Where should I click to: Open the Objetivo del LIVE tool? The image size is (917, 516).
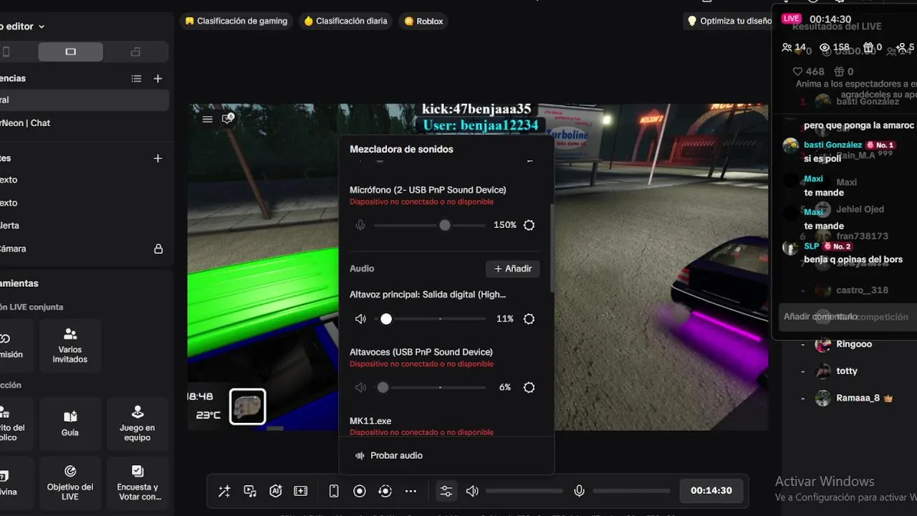point(70,483)
